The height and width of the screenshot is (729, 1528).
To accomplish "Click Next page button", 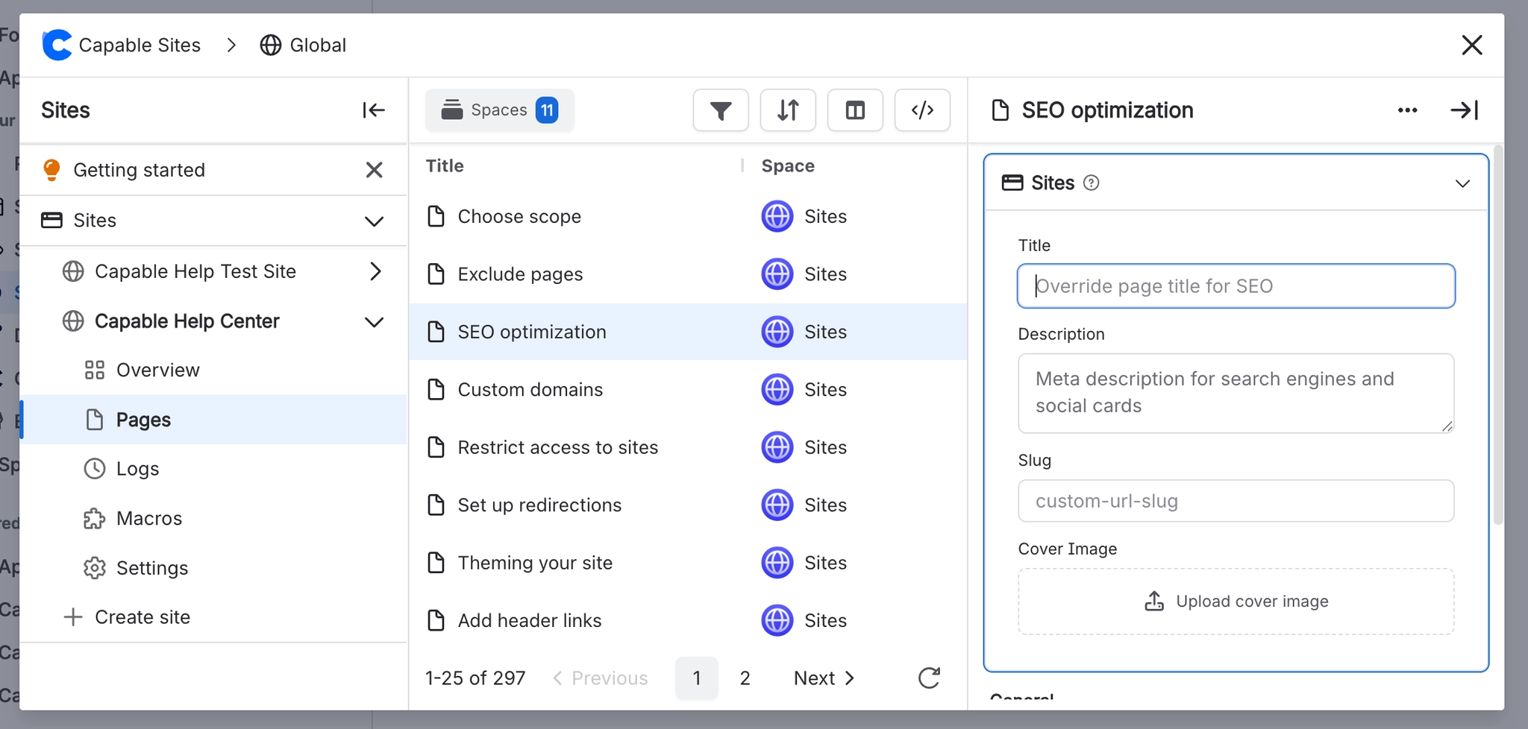I will (824, 678).
